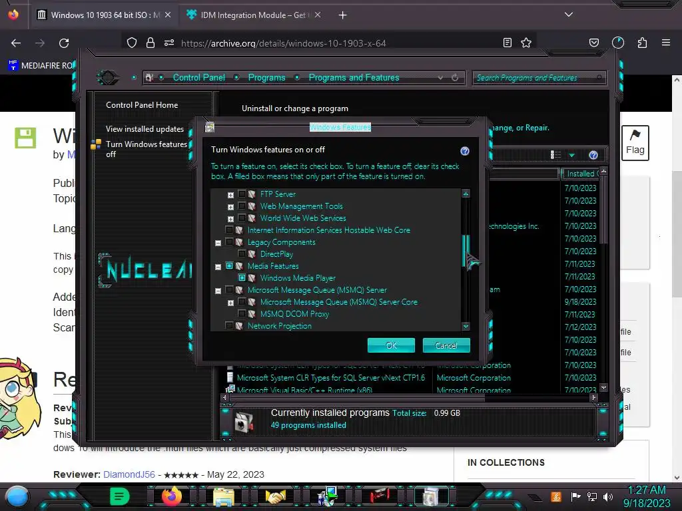Click Programs in the breadcrumb
Viewport: 682px width, 511px height.
[x=266, y=77]
